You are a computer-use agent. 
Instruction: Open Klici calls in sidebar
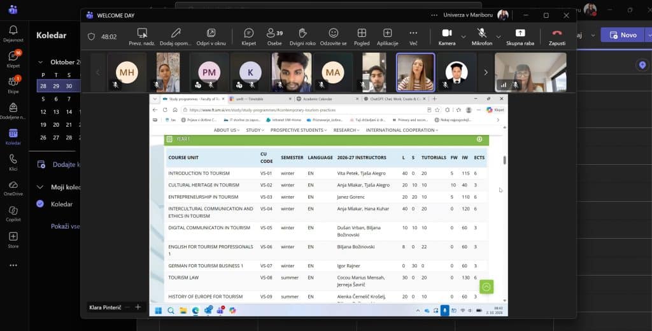13,162
